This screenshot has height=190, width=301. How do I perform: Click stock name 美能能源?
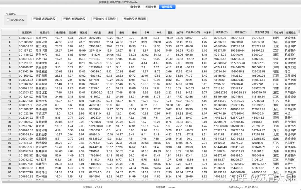click(42, 122)
